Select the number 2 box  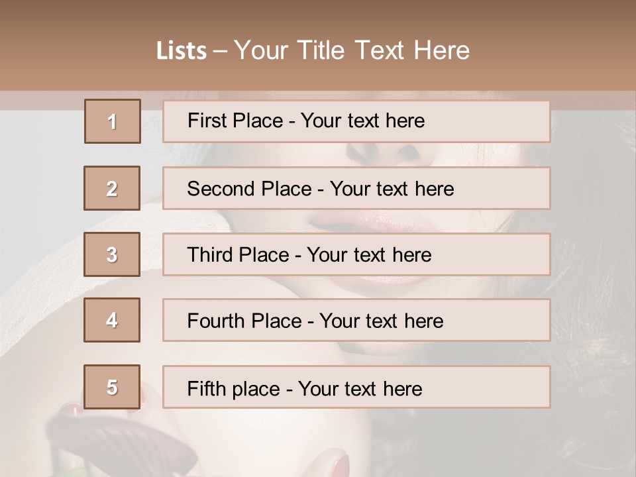[112, 188]
